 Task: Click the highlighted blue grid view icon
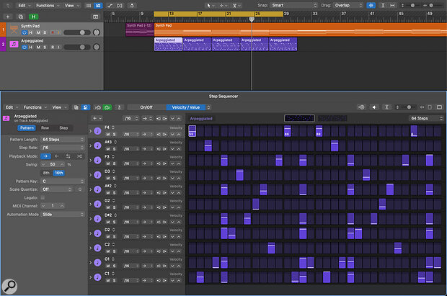[98, 6]
